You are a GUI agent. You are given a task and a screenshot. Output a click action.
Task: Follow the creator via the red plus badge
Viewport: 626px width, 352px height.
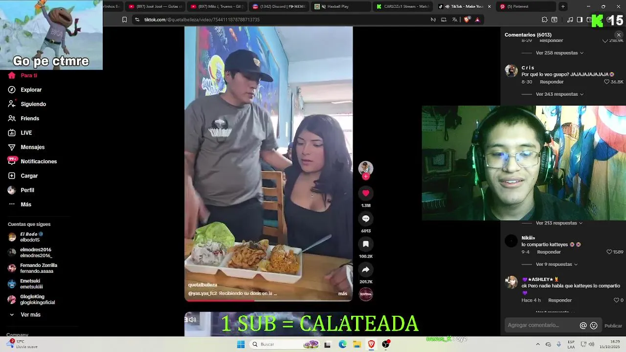pos(365,176)
